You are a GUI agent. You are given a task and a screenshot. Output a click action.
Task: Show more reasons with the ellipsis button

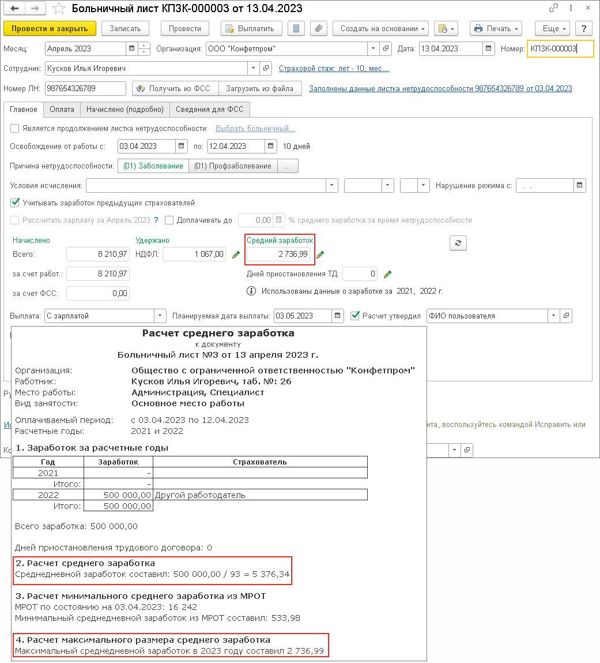pos(288,166)
